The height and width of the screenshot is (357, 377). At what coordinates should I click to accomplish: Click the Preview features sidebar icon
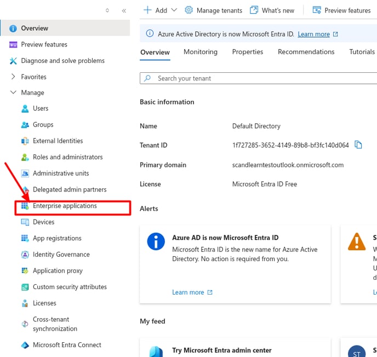(x=13, y=44)
